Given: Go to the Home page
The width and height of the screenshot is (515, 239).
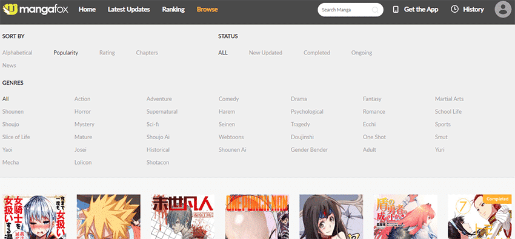Looking at the screenshot, I should pos(87,10).
